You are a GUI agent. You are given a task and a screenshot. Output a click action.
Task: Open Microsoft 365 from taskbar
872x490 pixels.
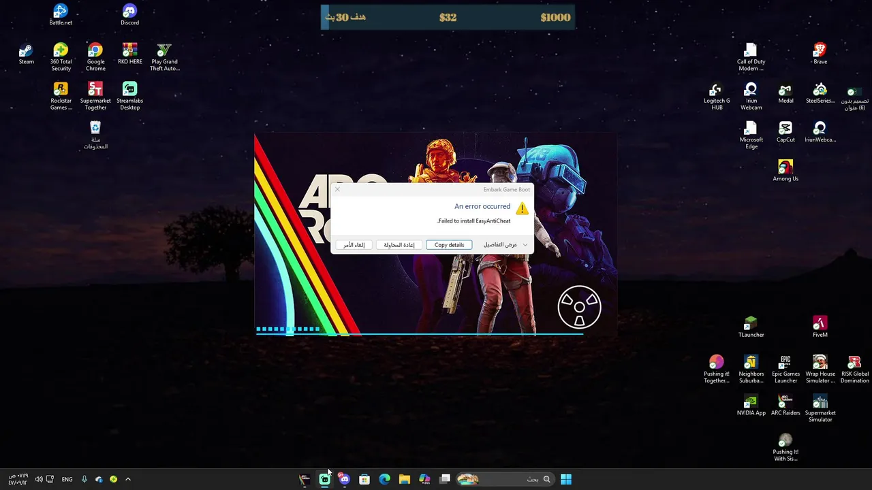point(425,479)
